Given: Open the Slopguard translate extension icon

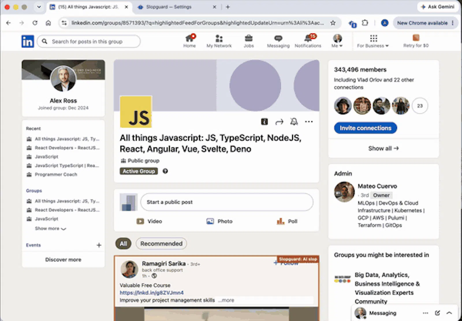Looking at the screenshot, I should [x=352, y=24].
